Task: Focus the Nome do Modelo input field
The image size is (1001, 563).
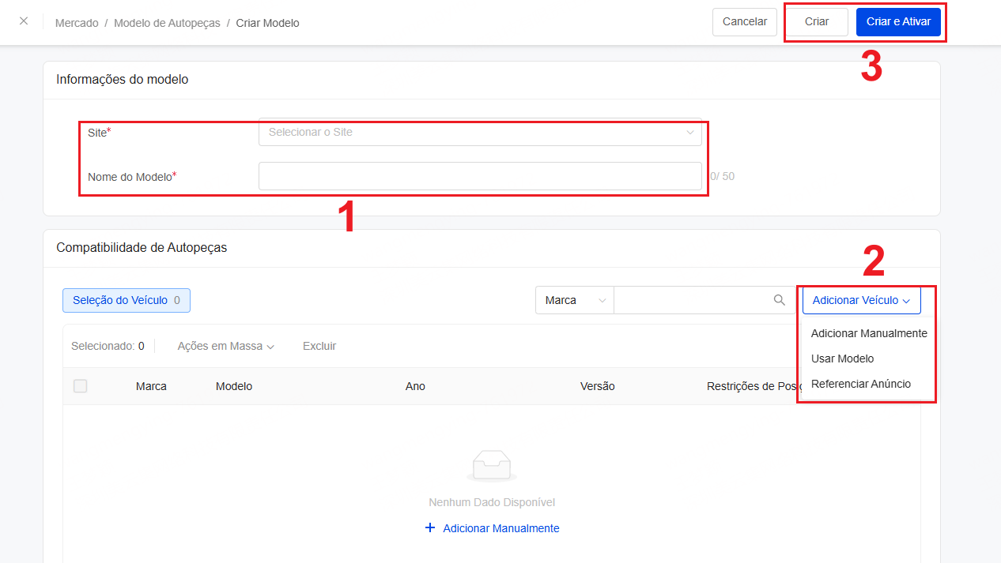Action: (x=480, y=176)
